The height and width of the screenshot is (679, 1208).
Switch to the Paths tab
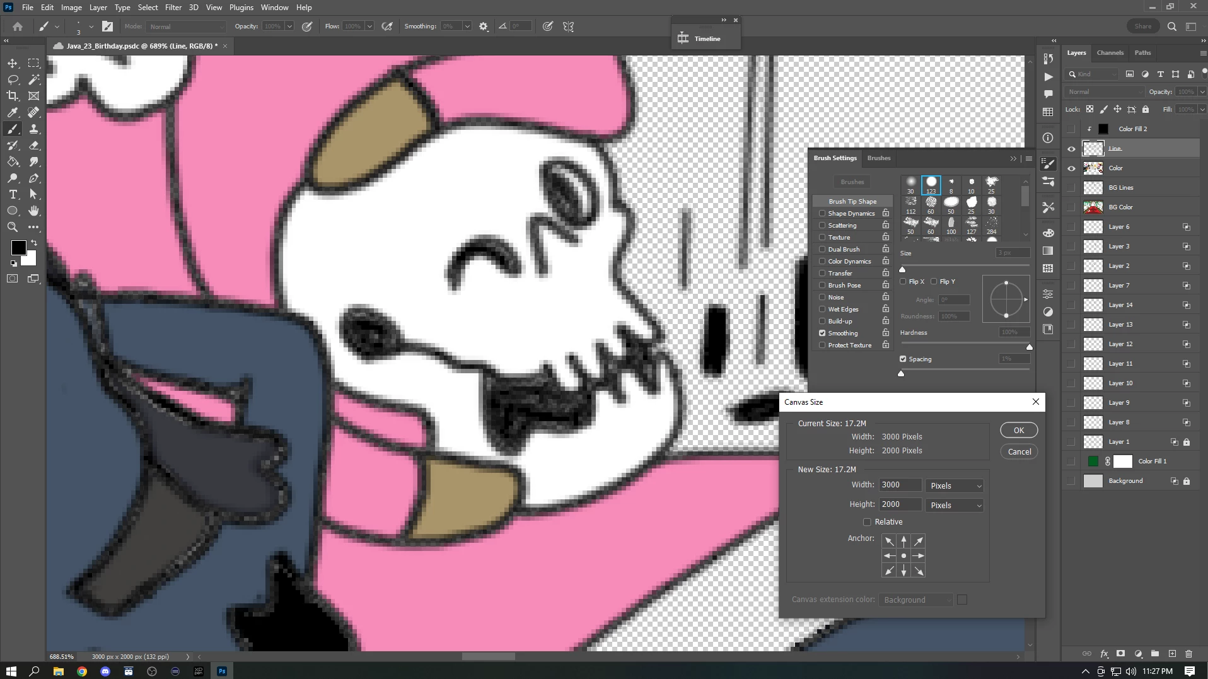[x=1142, y=53]
